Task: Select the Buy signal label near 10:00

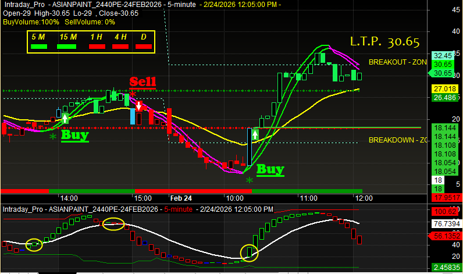Action: [270, 169]
